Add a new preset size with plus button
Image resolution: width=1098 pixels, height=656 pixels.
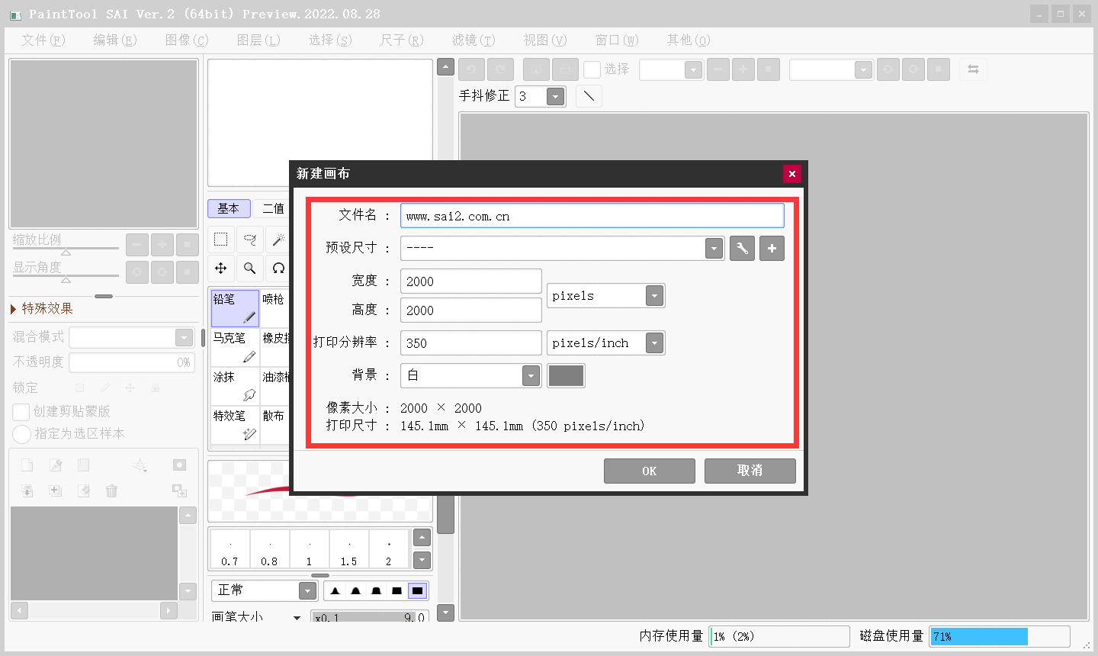[772, 249]
